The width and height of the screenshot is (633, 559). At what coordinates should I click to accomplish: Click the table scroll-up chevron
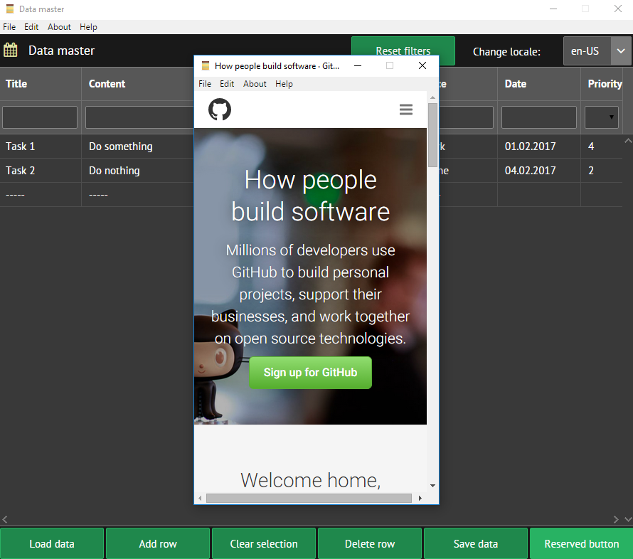628,141
